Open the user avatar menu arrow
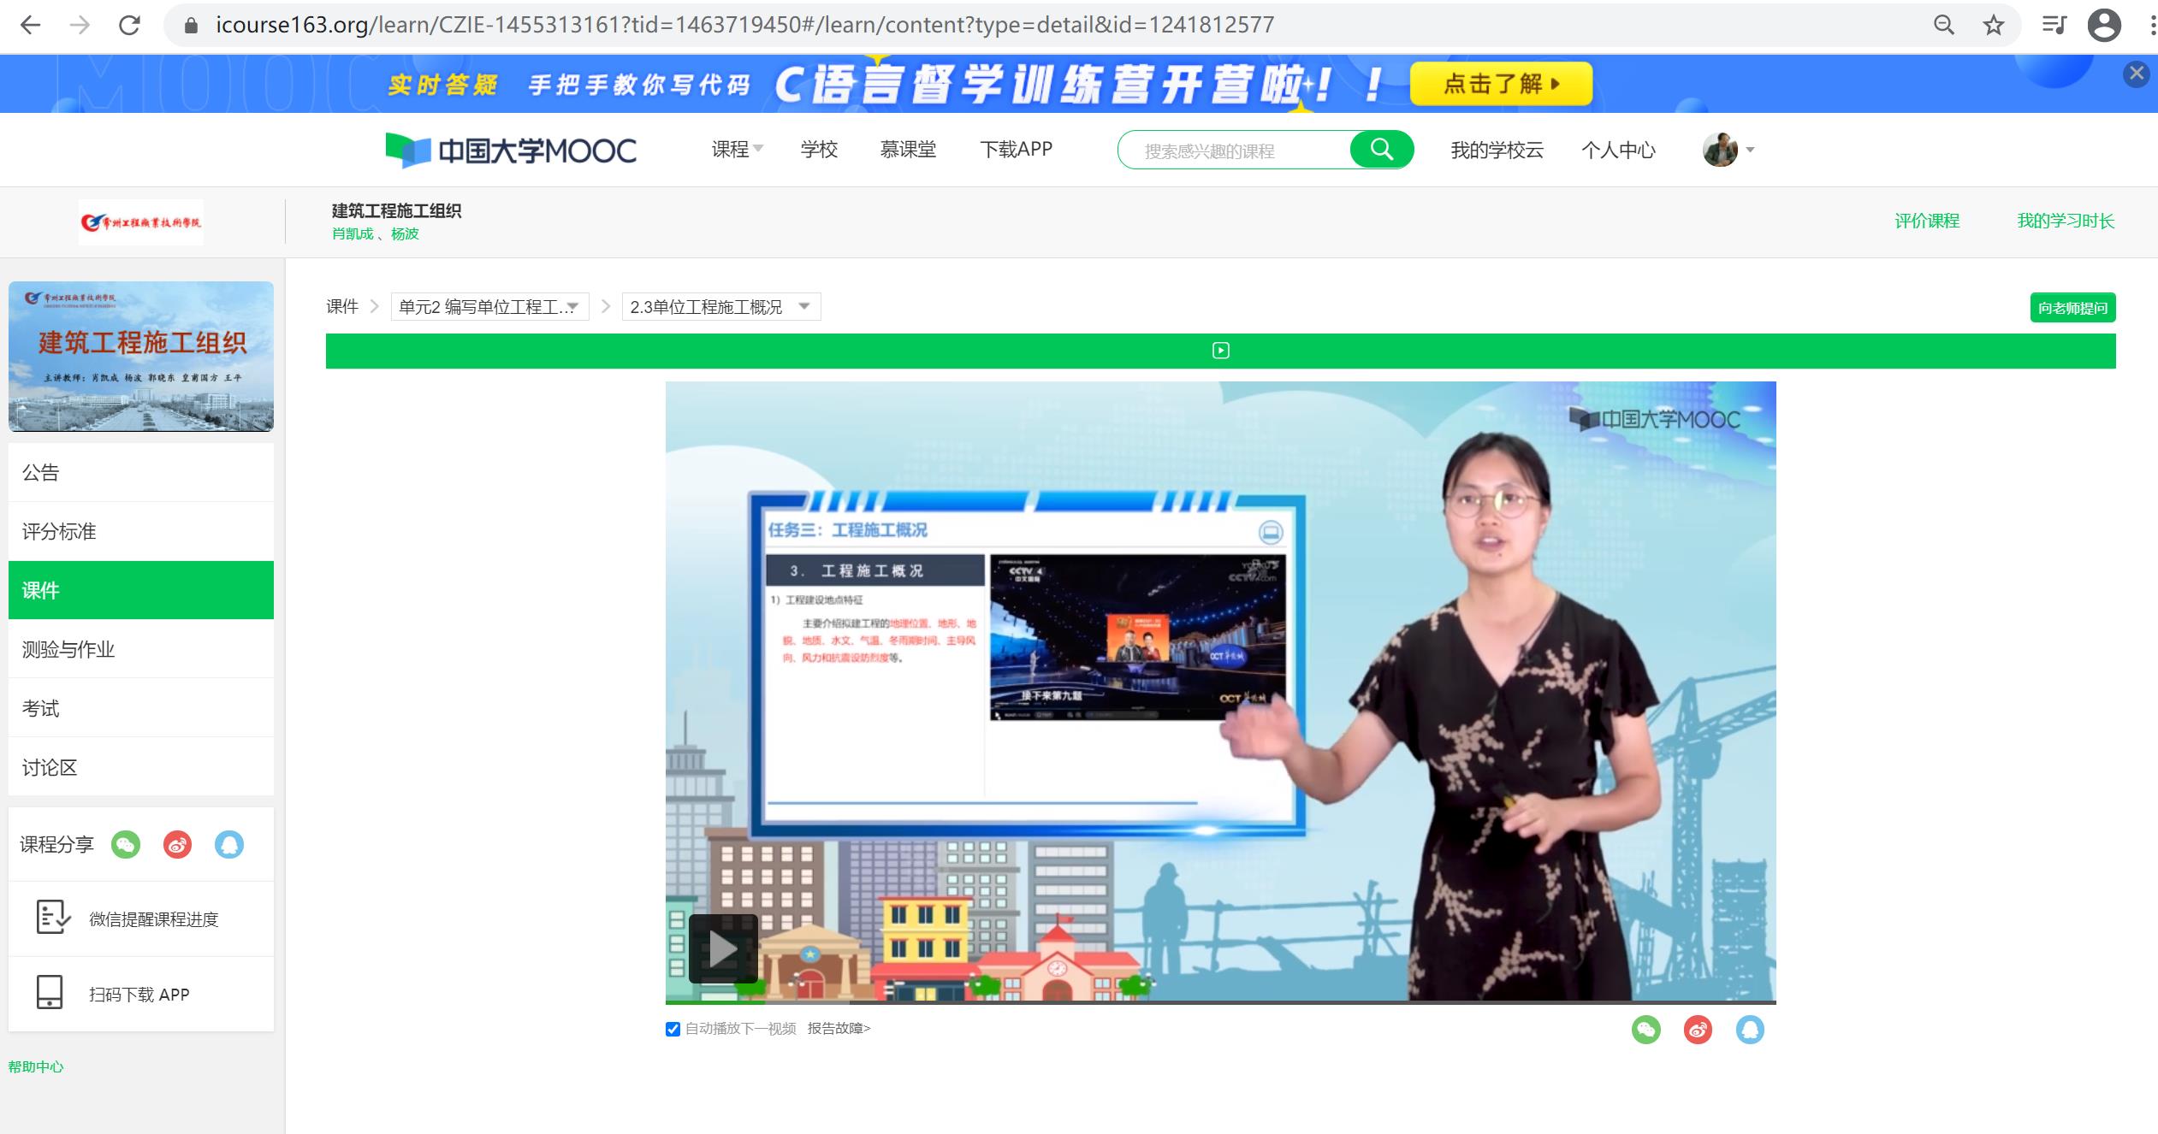The image size is (2158, 1134). point(1750,150)
